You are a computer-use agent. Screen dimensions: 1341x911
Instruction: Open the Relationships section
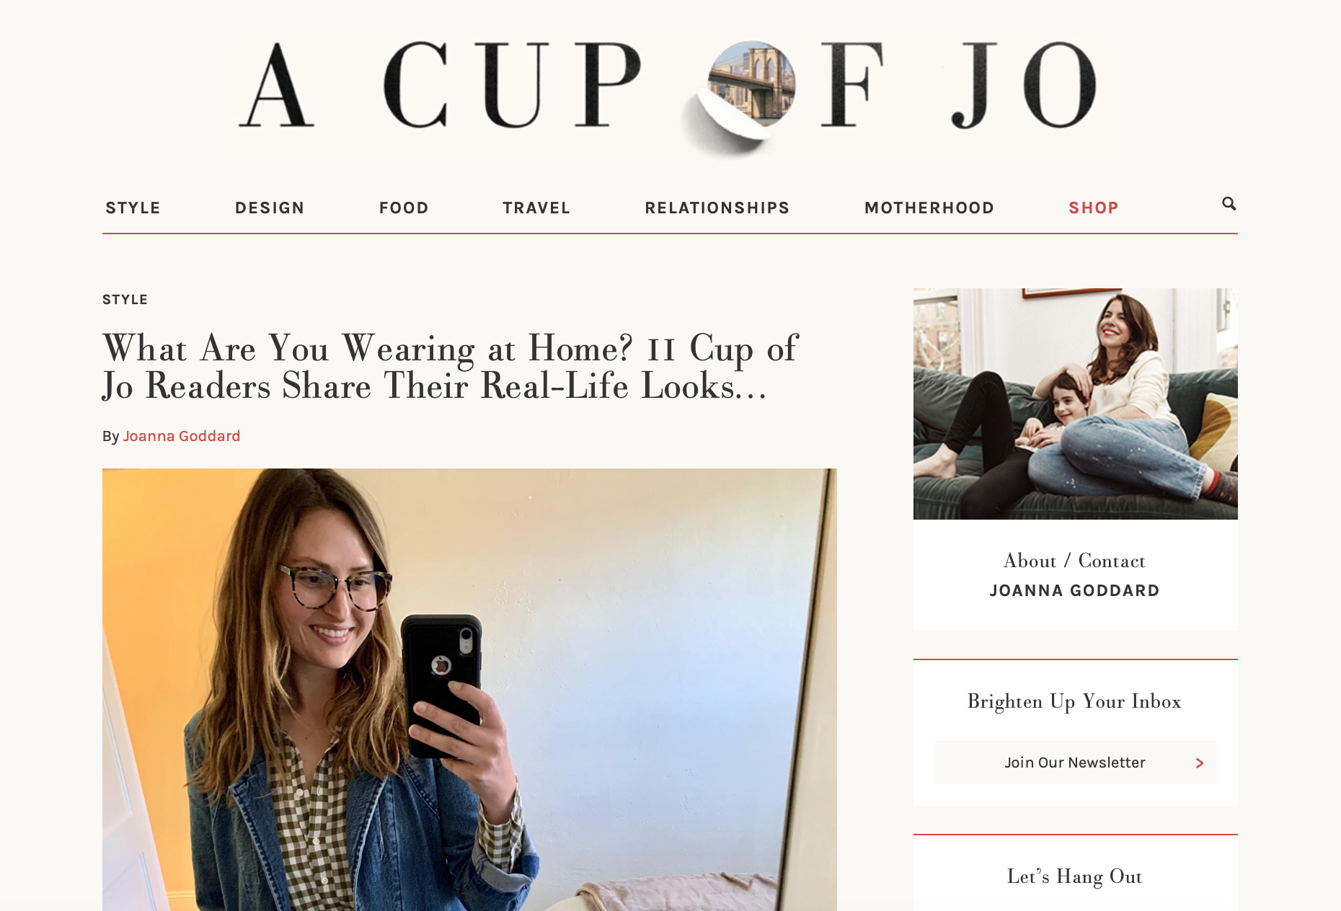[x=717, y=208]
